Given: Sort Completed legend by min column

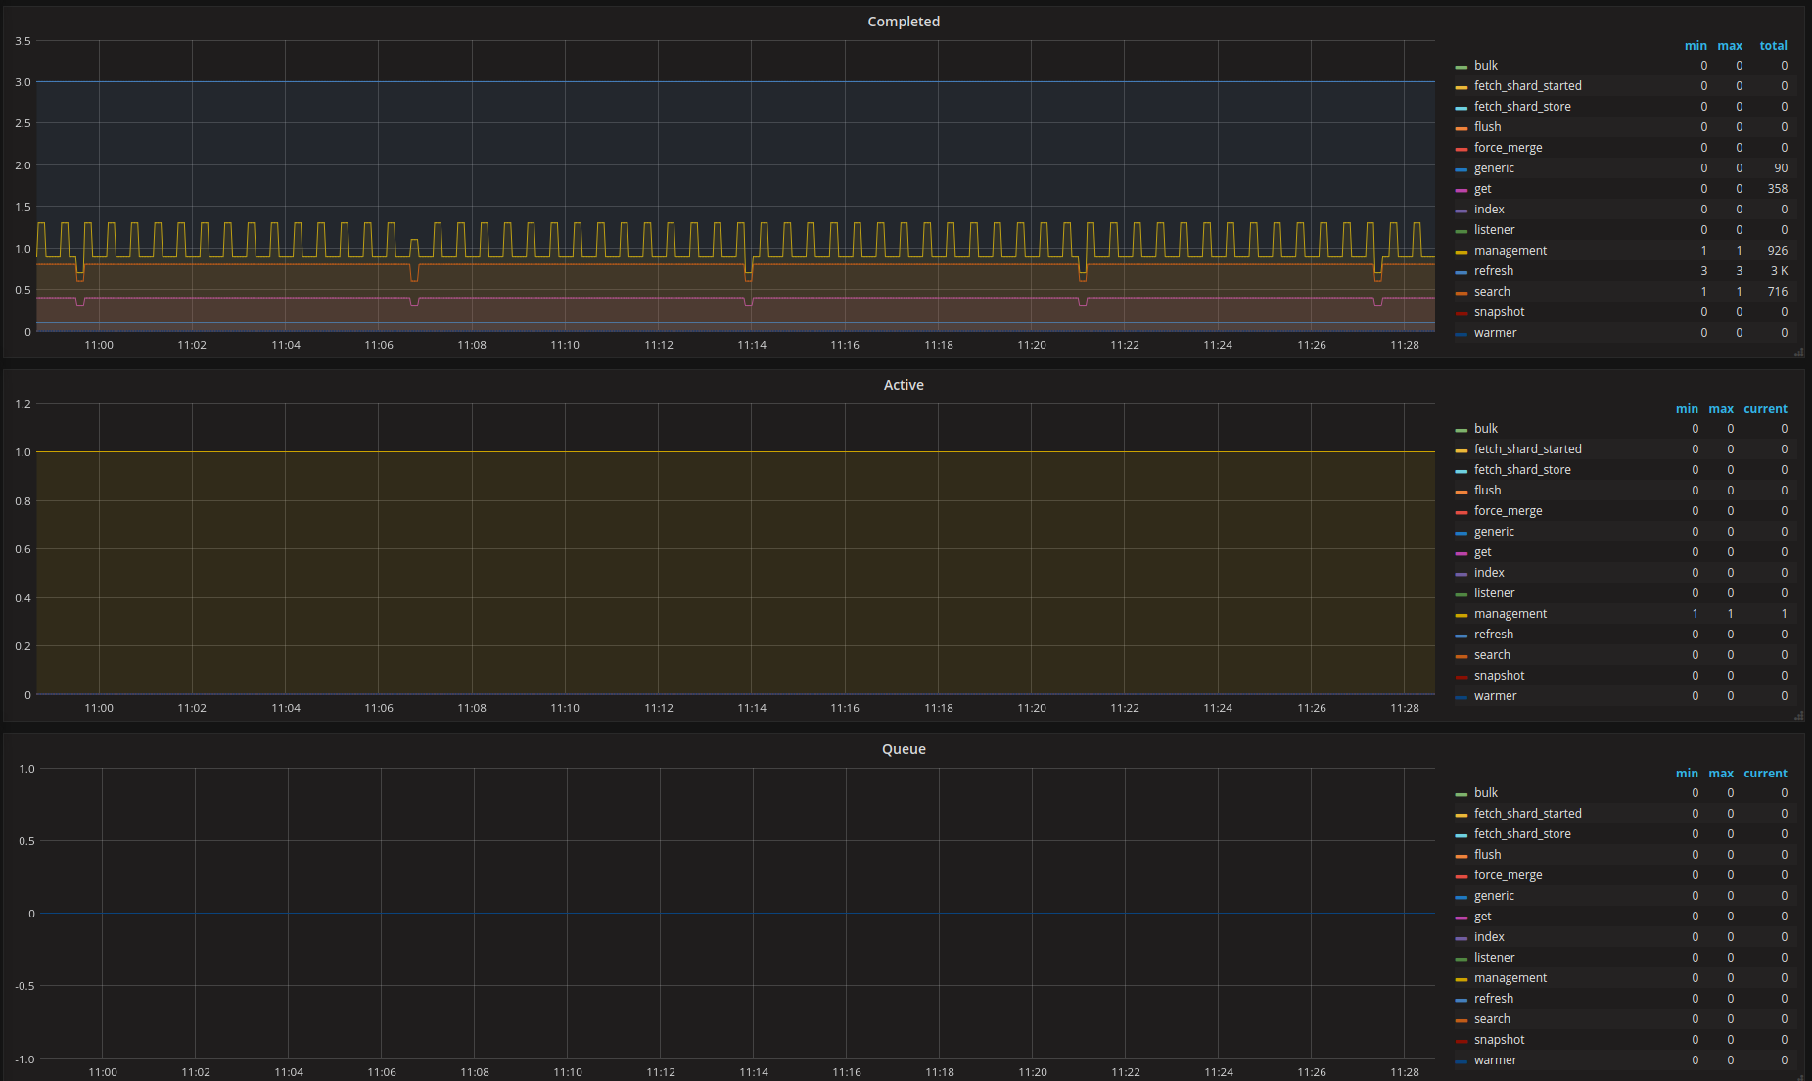Looking at the screenshot, I should tap(1695, 46).
